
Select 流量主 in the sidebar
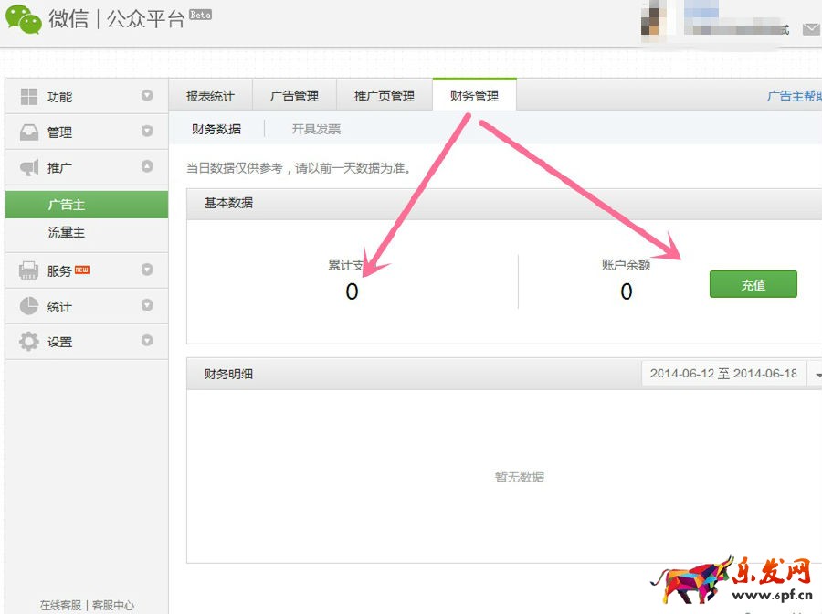(x=67, y=233)
